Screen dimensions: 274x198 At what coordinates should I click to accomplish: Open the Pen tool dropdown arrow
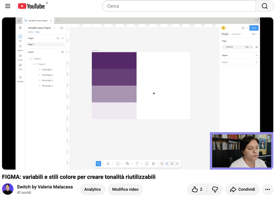click(x=132, y=164)
